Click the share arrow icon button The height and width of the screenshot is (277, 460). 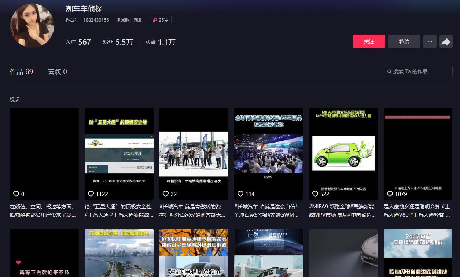446,42
